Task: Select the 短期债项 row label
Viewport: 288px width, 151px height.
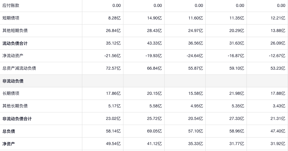Action: 11,18
